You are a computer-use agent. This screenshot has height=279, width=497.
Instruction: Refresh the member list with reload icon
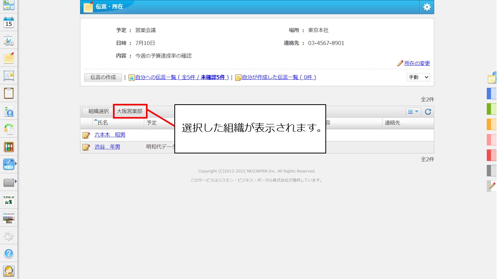[428, 112]
